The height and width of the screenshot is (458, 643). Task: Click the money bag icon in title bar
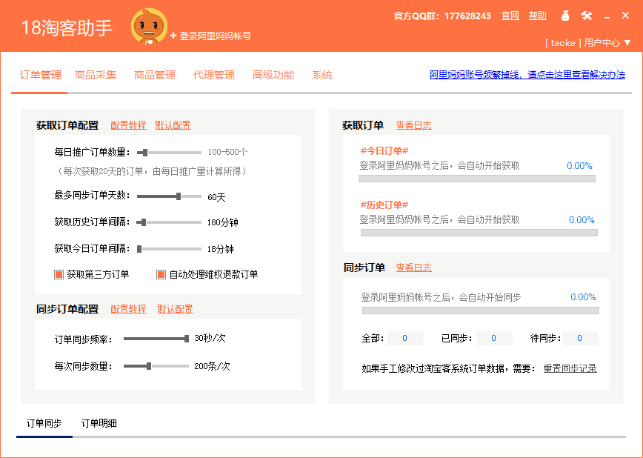coord(565,16)
